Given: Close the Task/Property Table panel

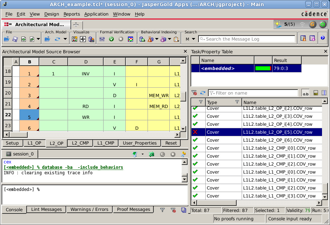Looking at the screenshot, I should click(x=326, y=51).
